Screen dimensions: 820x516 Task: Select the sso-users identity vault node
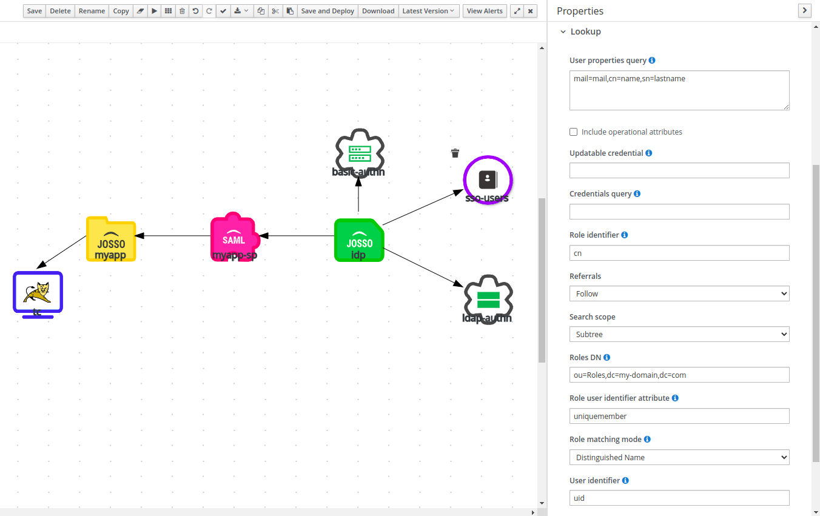coord(488,180)
